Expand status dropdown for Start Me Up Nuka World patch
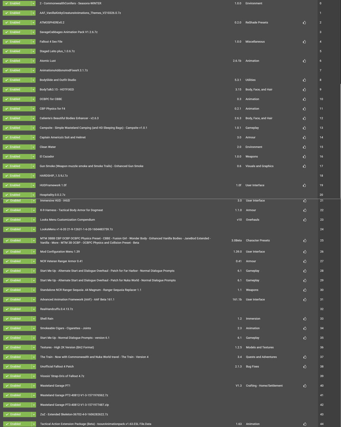The width and height of the screenshot is (341, 427). click(x=34, y=280)
